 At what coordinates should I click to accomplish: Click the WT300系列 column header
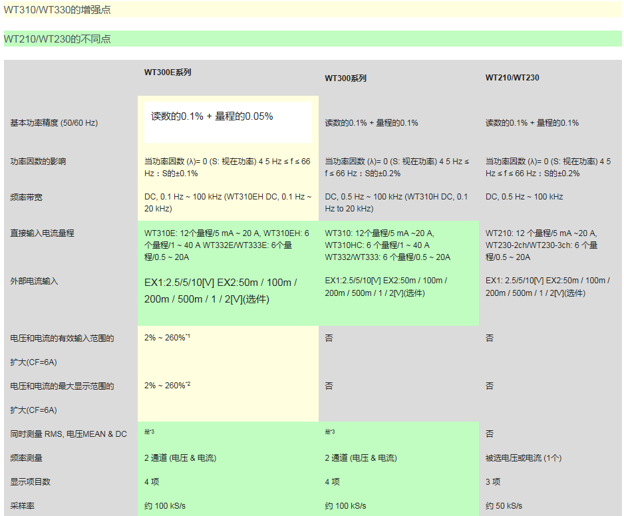345,78
